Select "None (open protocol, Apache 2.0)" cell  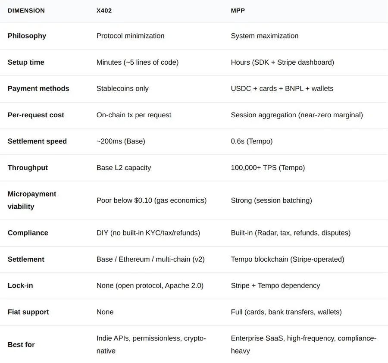[150, 285]
